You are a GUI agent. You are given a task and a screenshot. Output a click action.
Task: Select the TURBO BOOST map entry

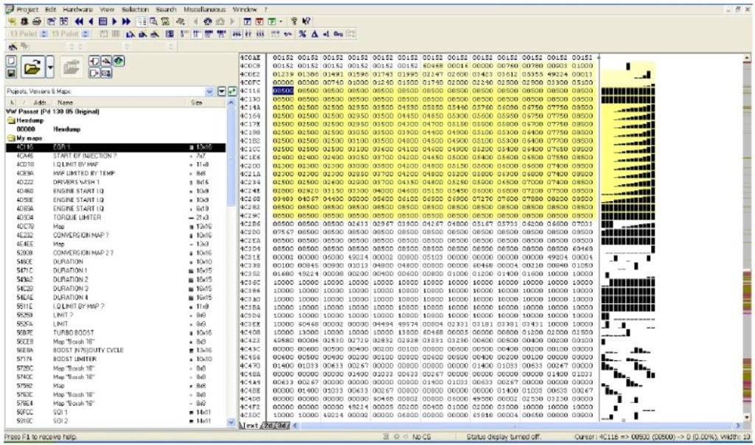[74, 333]
